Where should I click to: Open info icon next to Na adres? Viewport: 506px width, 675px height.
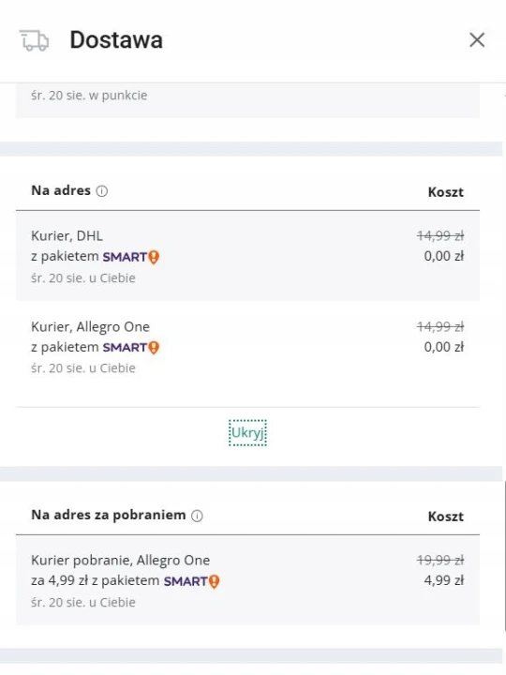coord(102,190)
